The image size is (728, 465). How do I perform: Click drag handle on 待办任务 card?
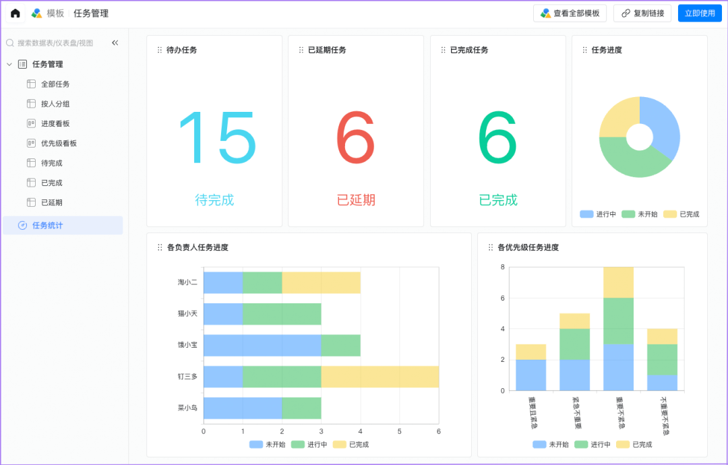coord(160,50)
